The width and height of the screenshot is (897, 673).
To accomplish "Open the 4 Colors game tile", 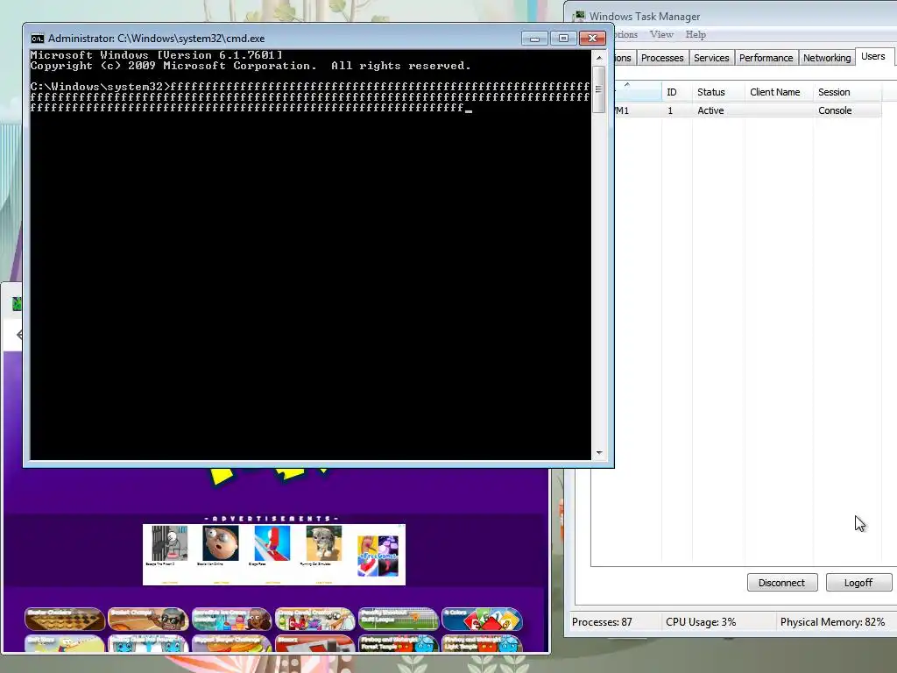I will (482, 619).
